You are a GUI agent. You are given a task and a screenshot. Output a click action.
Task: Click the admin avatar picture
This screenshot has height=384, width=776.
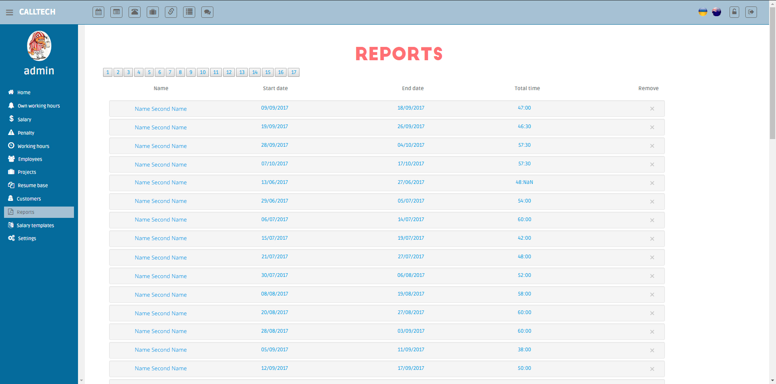point(39,46)
